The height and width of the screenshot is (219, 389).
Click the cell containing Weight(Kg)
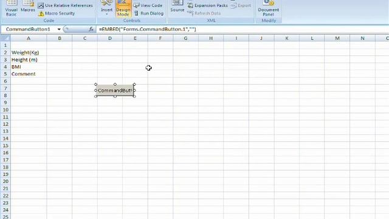(29, 53)
